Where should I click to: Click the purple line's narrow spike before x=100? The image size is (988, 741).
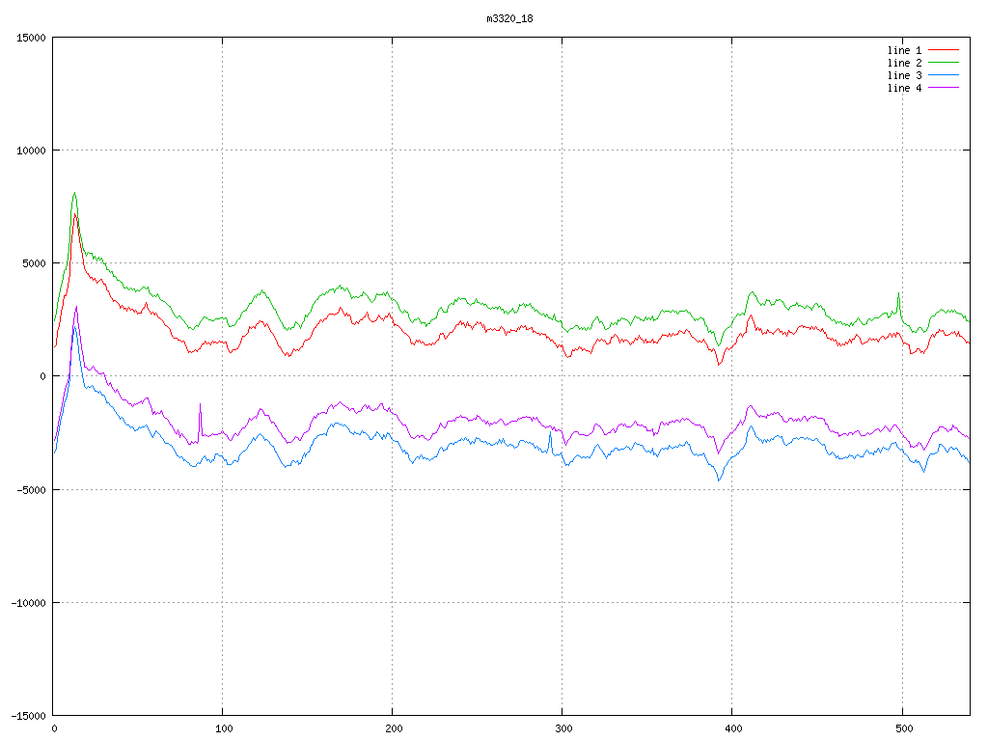point(200,405)
